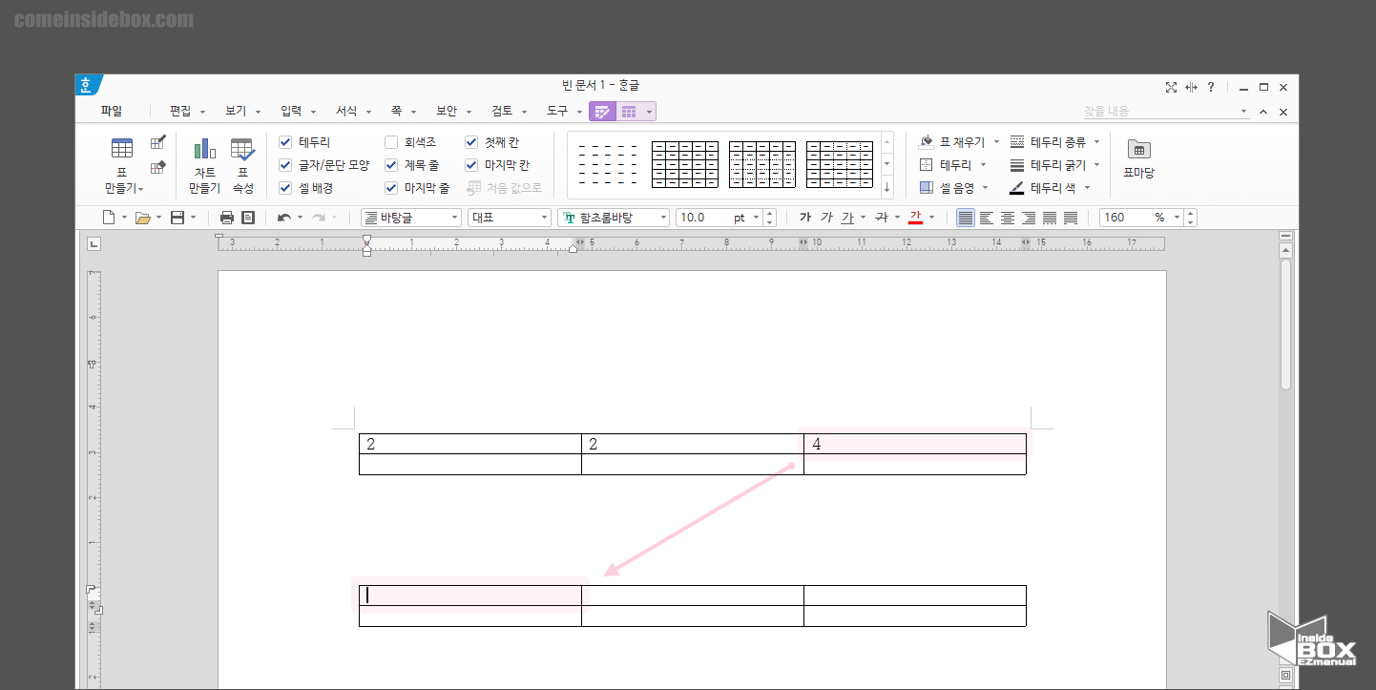Choose the second table style thumbnail

click(685, 165)
